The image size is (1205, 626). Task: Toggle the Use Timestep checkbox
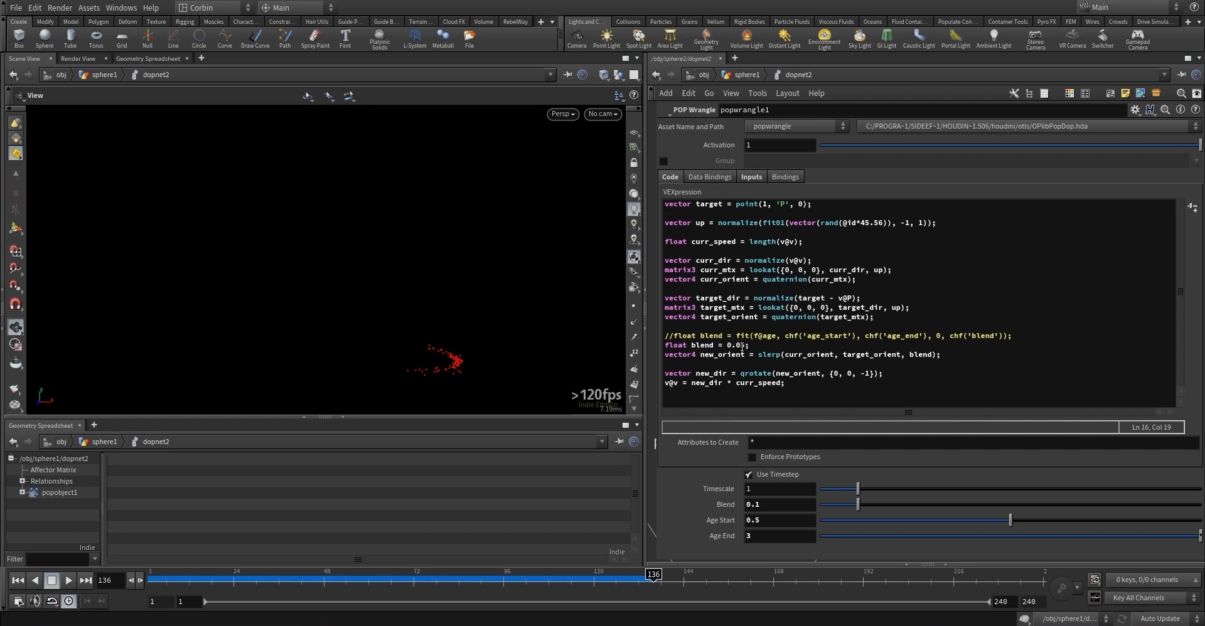click(749, 475)
